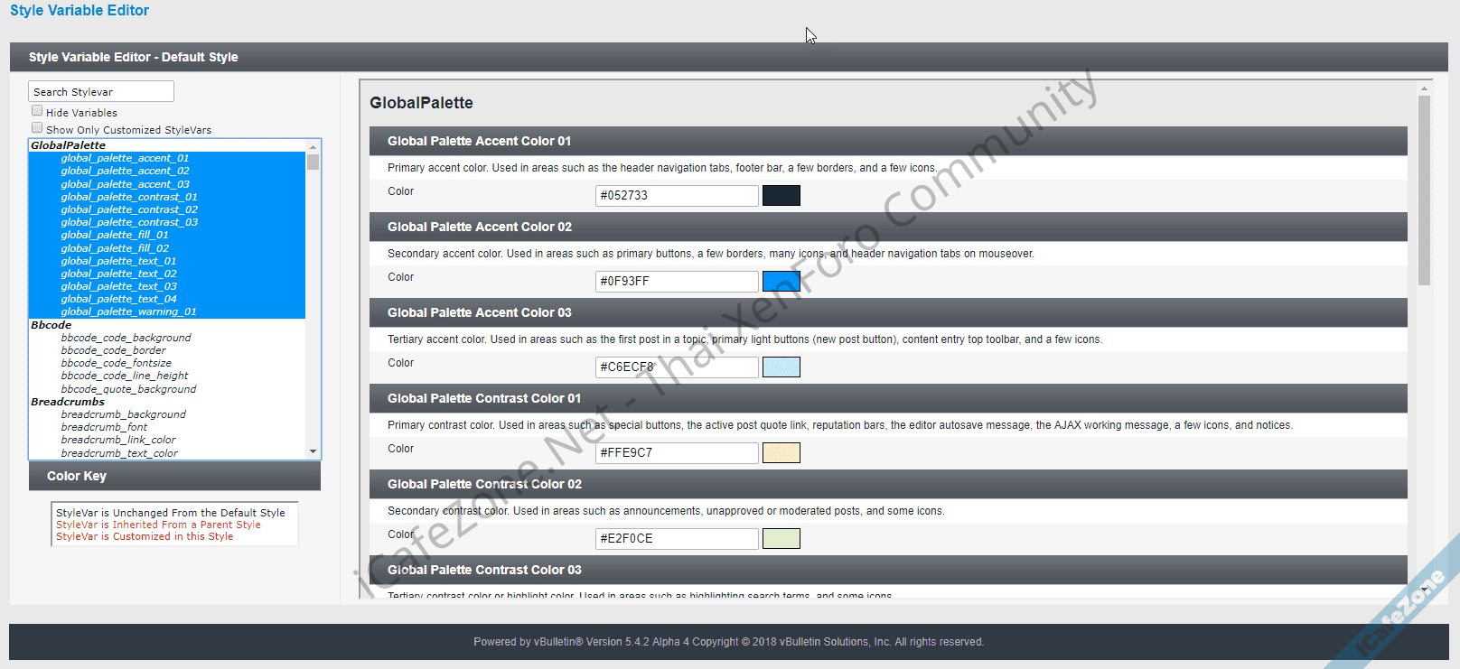Enable the Hide Variables checkbox
The height and width of the screenshot is (669, 1460).
(37, 111)
